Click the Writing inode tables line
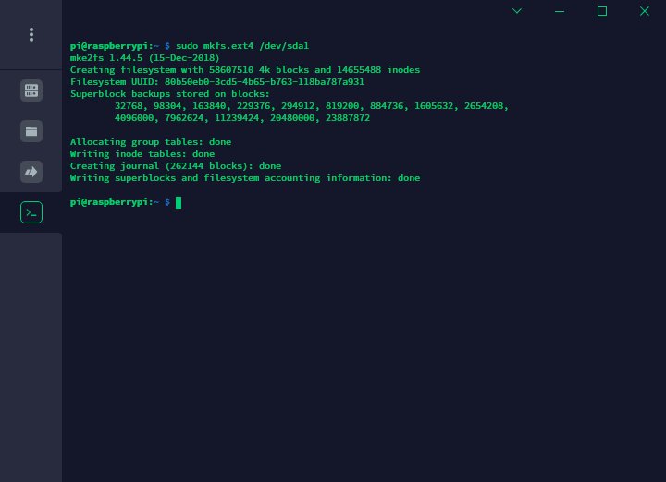This screenshot has height=482, width=666. click(142, 154)
